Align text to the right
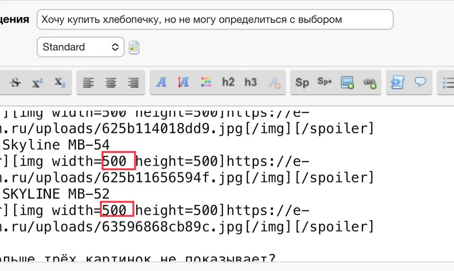 click(133, 82)
